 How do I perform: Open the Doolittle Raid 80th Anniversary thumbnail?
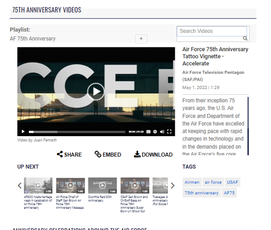tap(102, 186)
